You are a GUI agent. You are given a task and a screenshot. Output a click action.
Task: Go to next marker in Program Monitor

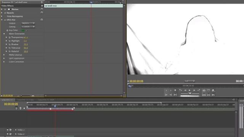click(199, 90)
